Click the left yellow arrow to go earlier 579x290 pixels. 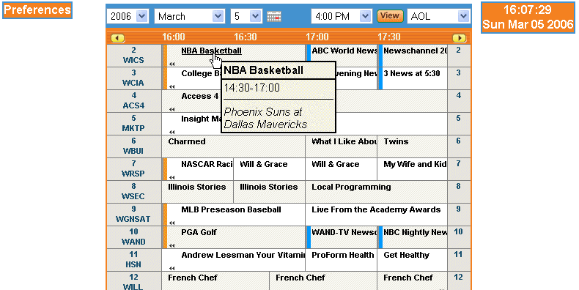click(118, 38)
